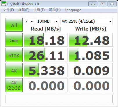Click the CrystalDiskMark title bar icon

(4, 4)
